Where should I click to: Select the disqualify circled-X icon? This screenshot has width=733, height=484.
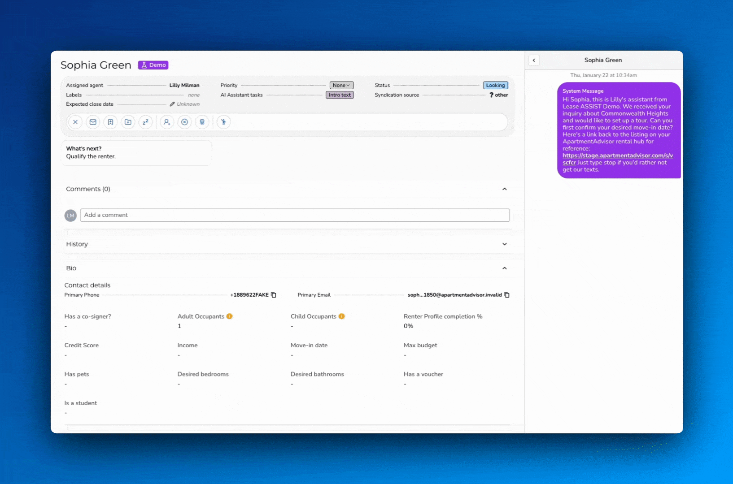pos(184,122)
